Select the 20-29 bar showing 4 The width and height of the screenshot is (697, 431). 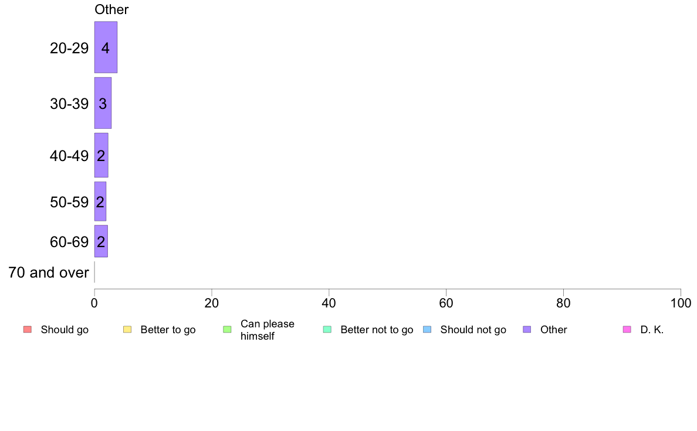click(x=106, y=47)
